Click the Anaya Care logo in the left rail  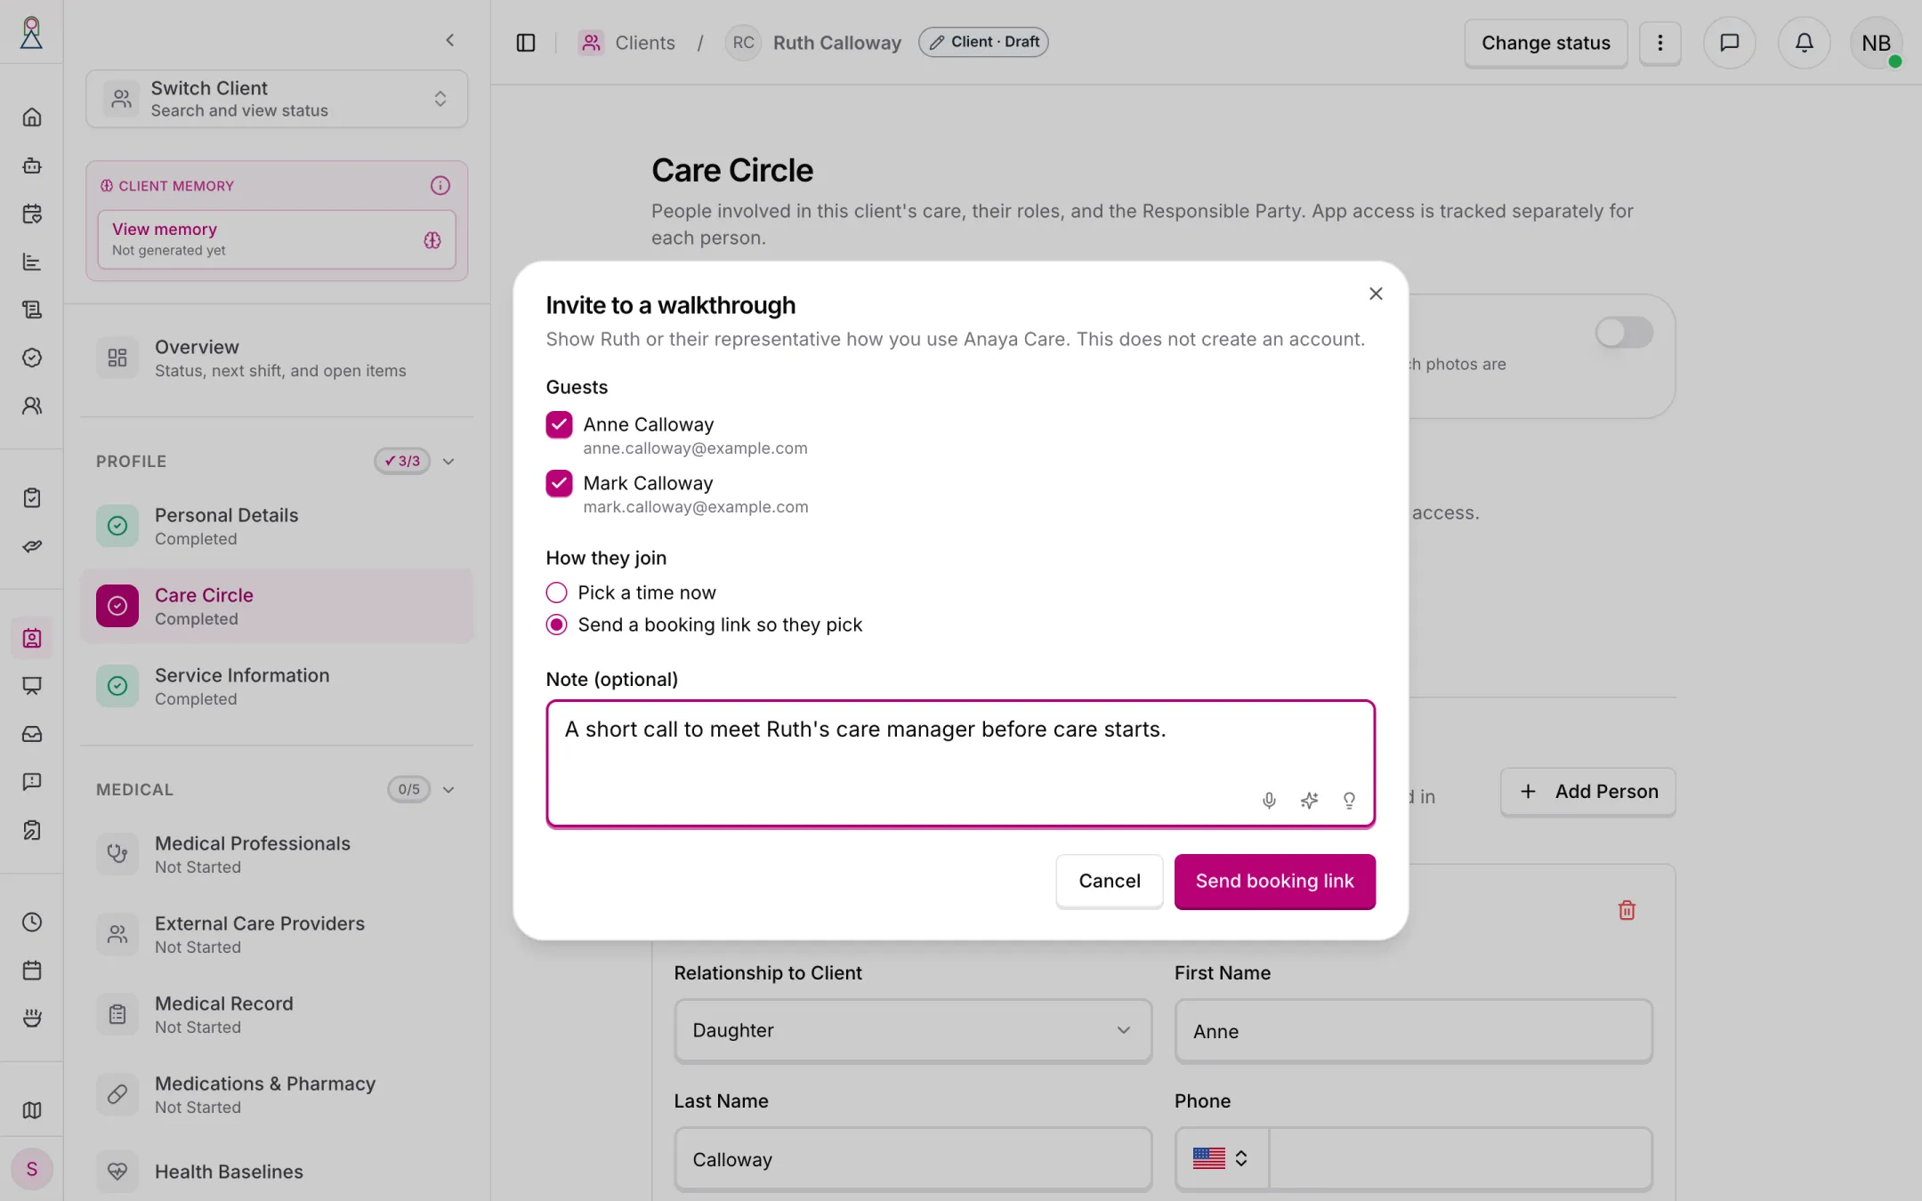pyautogui.click(x=31, y=33)
